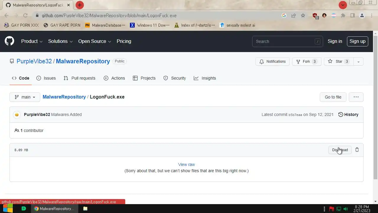The height and width of the screenshot is (213, 378).
Task: Open the Windows 11 Dow bookmark
Action: coord(150,25)
